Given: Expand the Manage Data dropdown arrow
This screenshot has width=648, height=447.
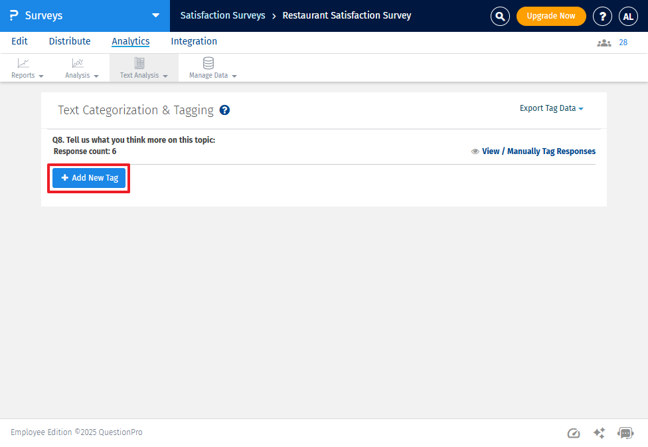Looking at the screenshot, I should [x=234, y=76].
